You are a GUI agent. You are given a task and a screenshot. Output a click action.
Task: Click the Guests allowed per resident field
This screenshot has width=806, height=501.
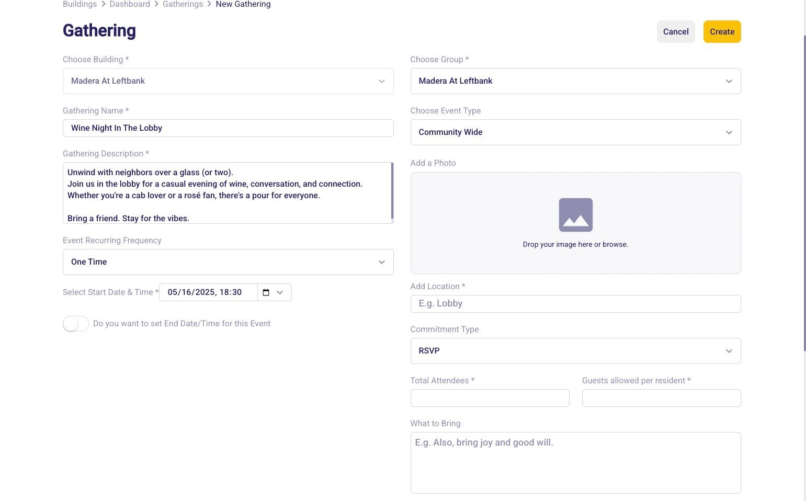coord(661,398)
